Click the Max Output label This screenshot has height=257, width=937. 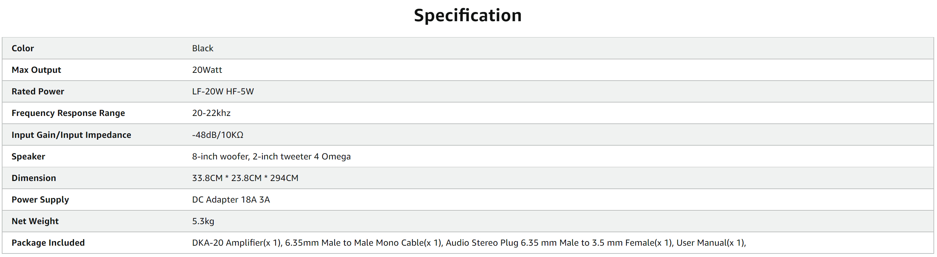(x=36, y=70)
